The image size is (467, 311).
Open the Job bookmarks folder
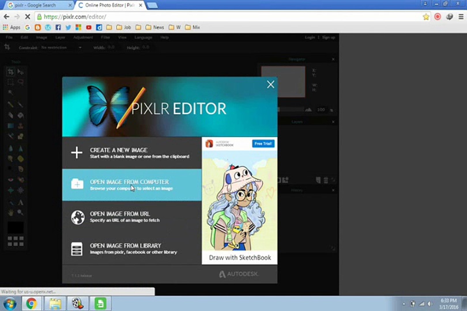124,27
